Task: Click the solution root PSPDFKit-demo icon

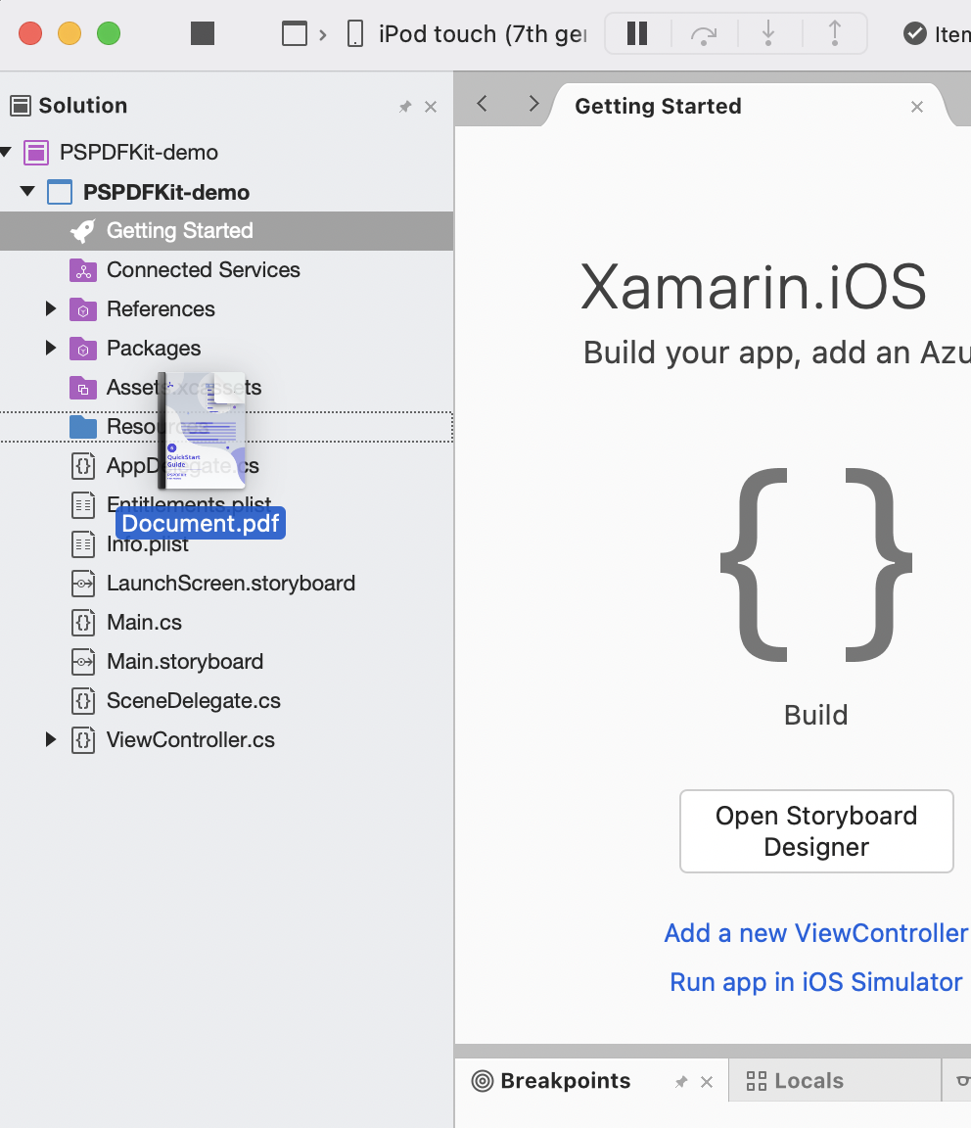Action: [36, 153]
